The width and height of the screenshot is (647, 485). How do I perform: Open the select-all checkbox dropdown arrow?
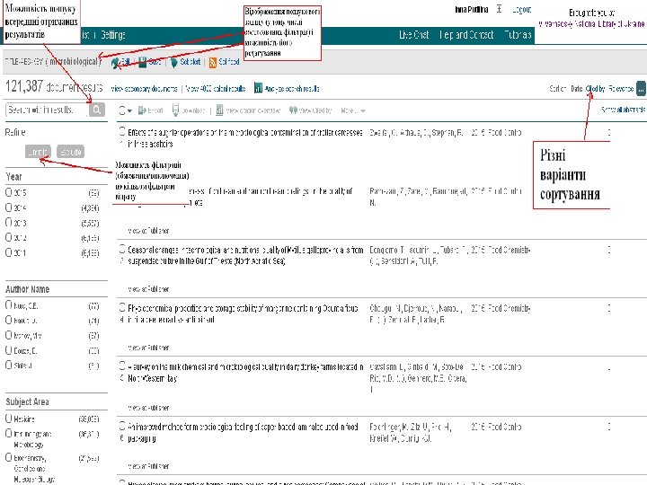[x=129, y=111]
